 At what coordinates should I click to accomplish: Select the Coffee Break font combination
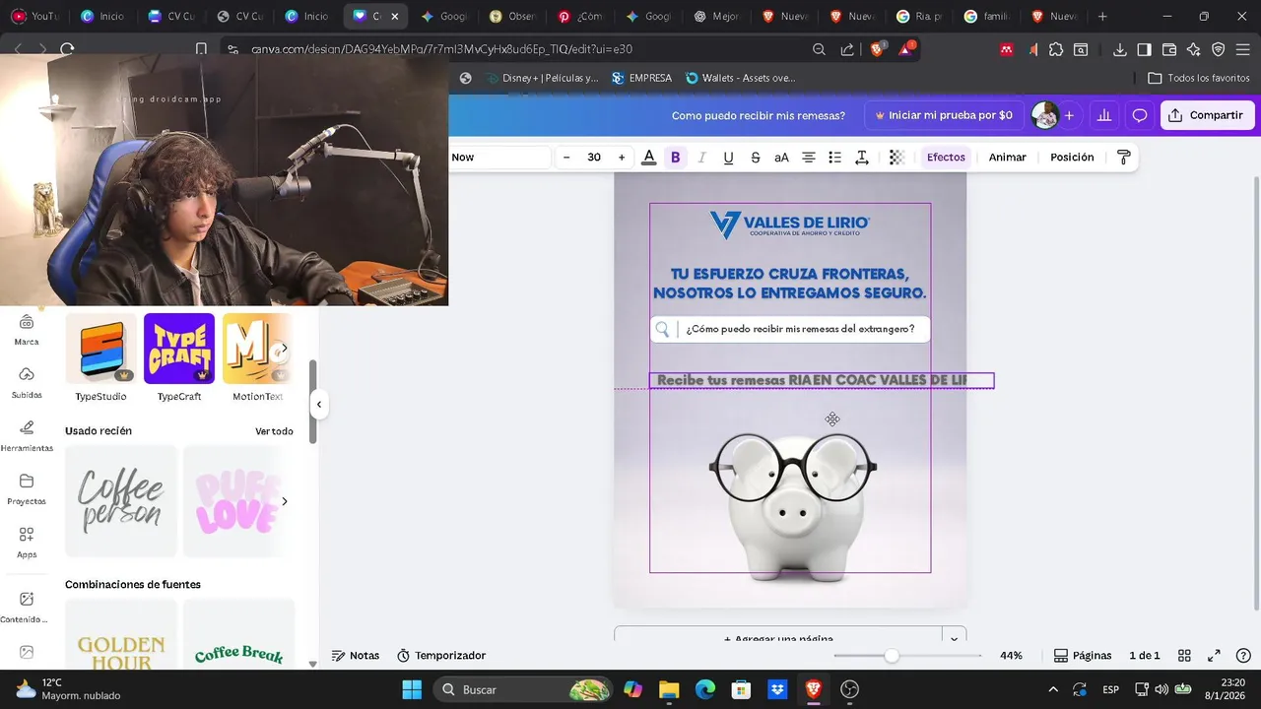(x=238, y=635)
